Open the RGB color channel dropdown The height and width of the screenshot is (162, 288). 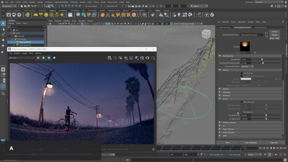click(22, 58)
